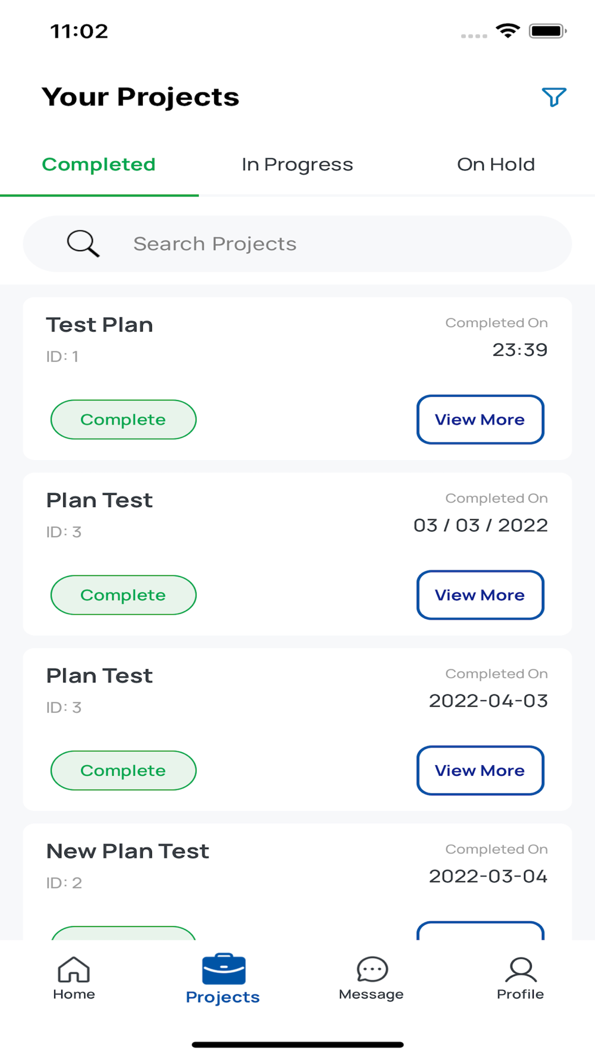Tap the Projects briefcase icon
Viewport: 595px width, 1058px height.
pos(223,969)
